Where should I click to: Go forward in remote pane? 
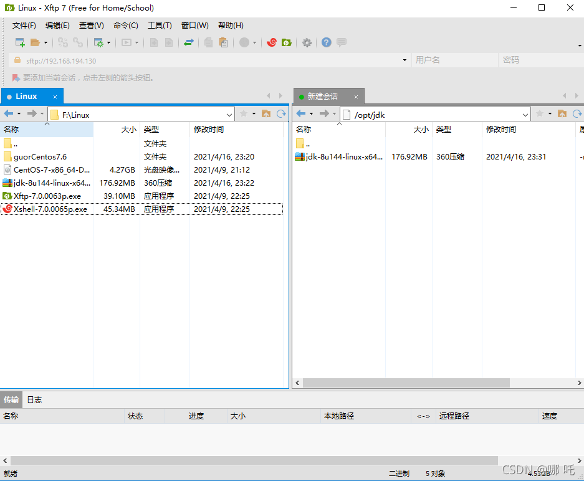(x=324, y=113)
